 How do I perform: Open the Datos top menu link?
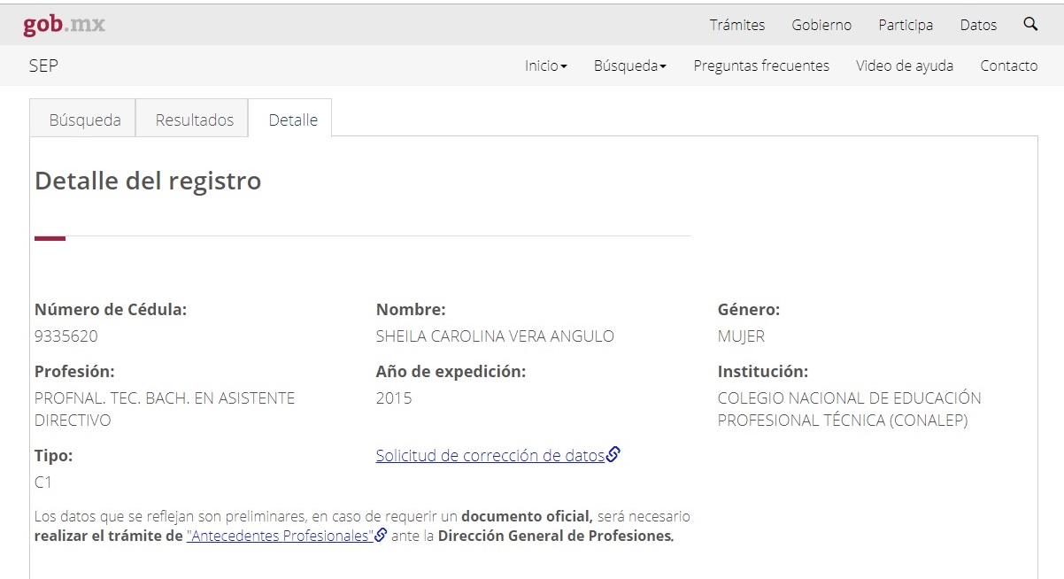coord(978,25)
